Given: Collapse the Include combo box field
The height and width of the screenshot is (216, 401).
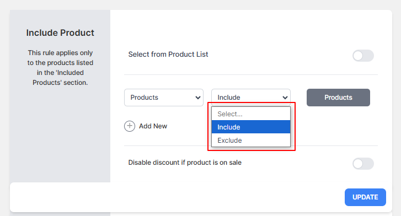Looking at the screenshot, I should pos(251,98).
